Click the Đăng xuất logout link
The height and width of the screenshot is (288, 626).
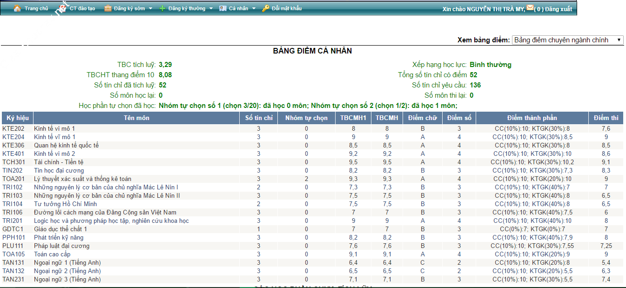pyautogui.click(x=559, y=9)
